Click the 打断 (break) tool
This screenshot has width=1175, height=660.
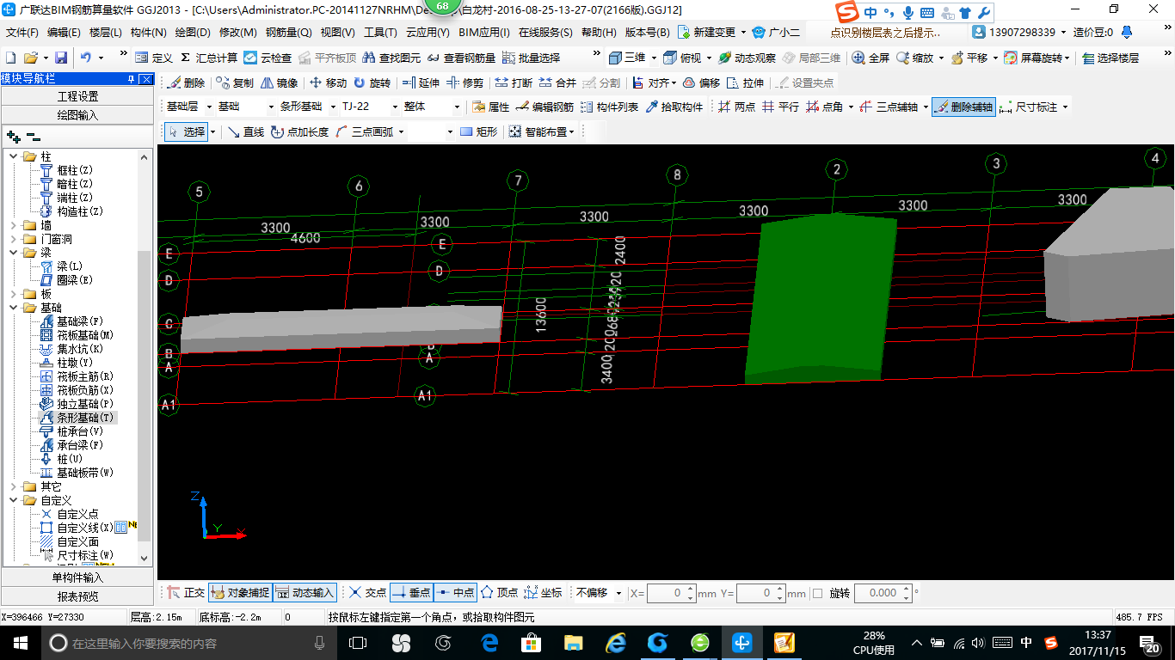514,83
